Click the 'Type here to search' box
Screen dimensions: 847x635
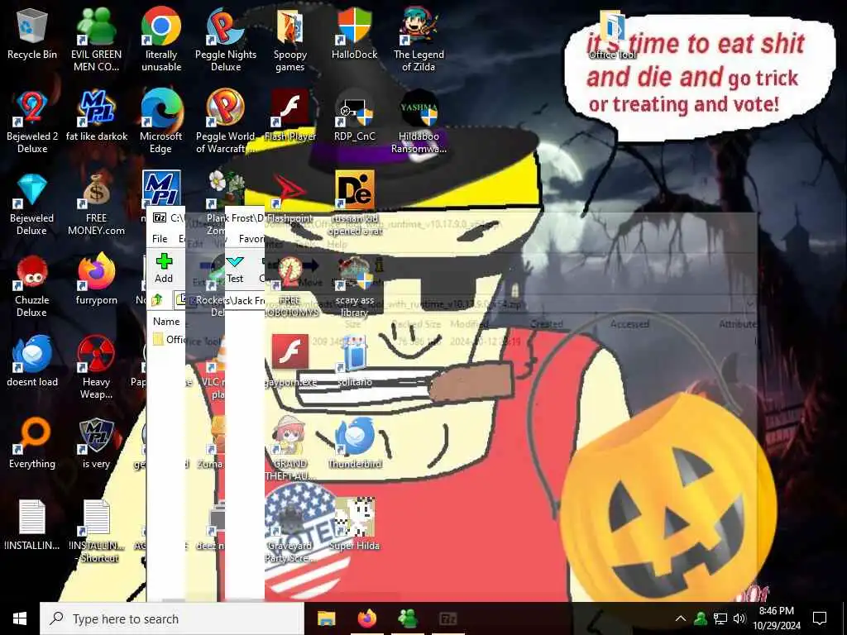172,618
